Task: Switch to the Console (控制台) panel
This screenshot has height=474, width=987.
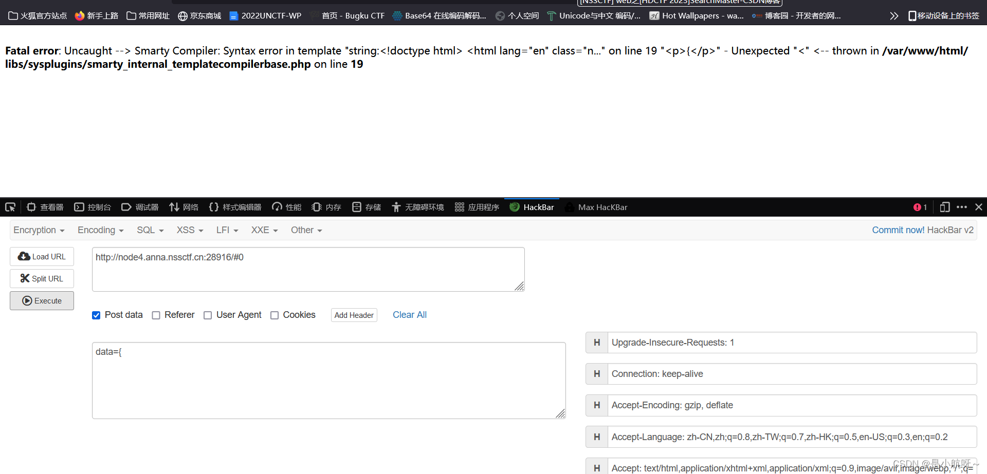Action: 93,207
